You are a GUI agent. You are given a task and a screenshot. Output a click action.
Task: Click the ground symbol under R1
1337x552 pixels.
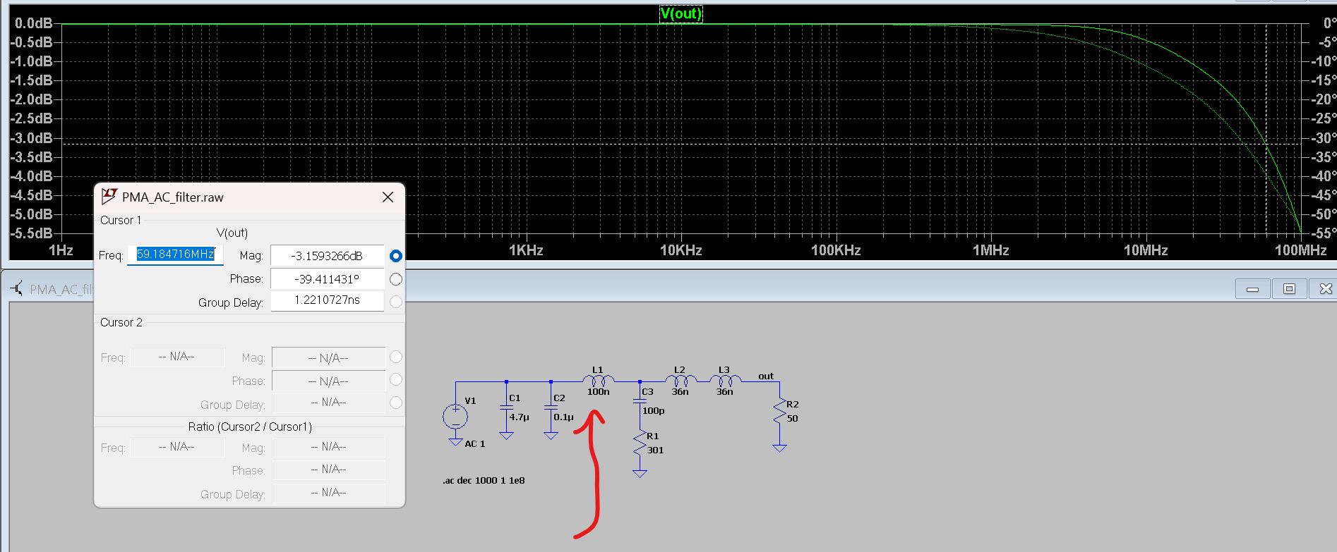(x=640, y=474)
